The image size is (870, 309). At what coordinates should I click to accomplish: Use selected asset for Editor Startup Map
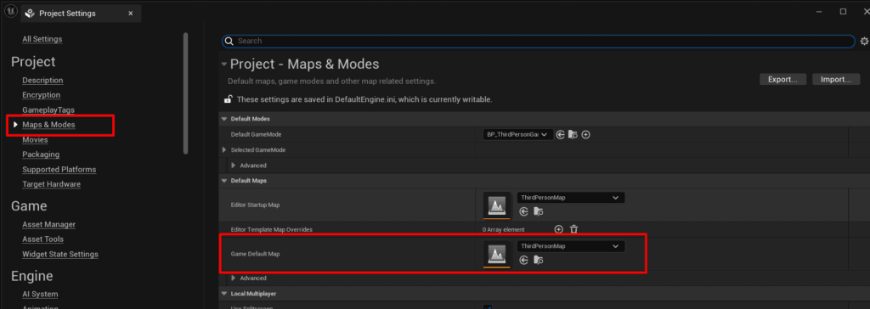[523, 211]
